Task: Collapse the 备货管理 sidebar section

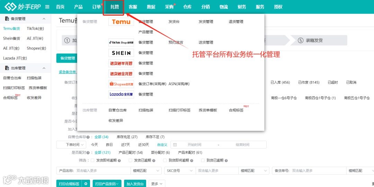Action: (x=44, y=19)
